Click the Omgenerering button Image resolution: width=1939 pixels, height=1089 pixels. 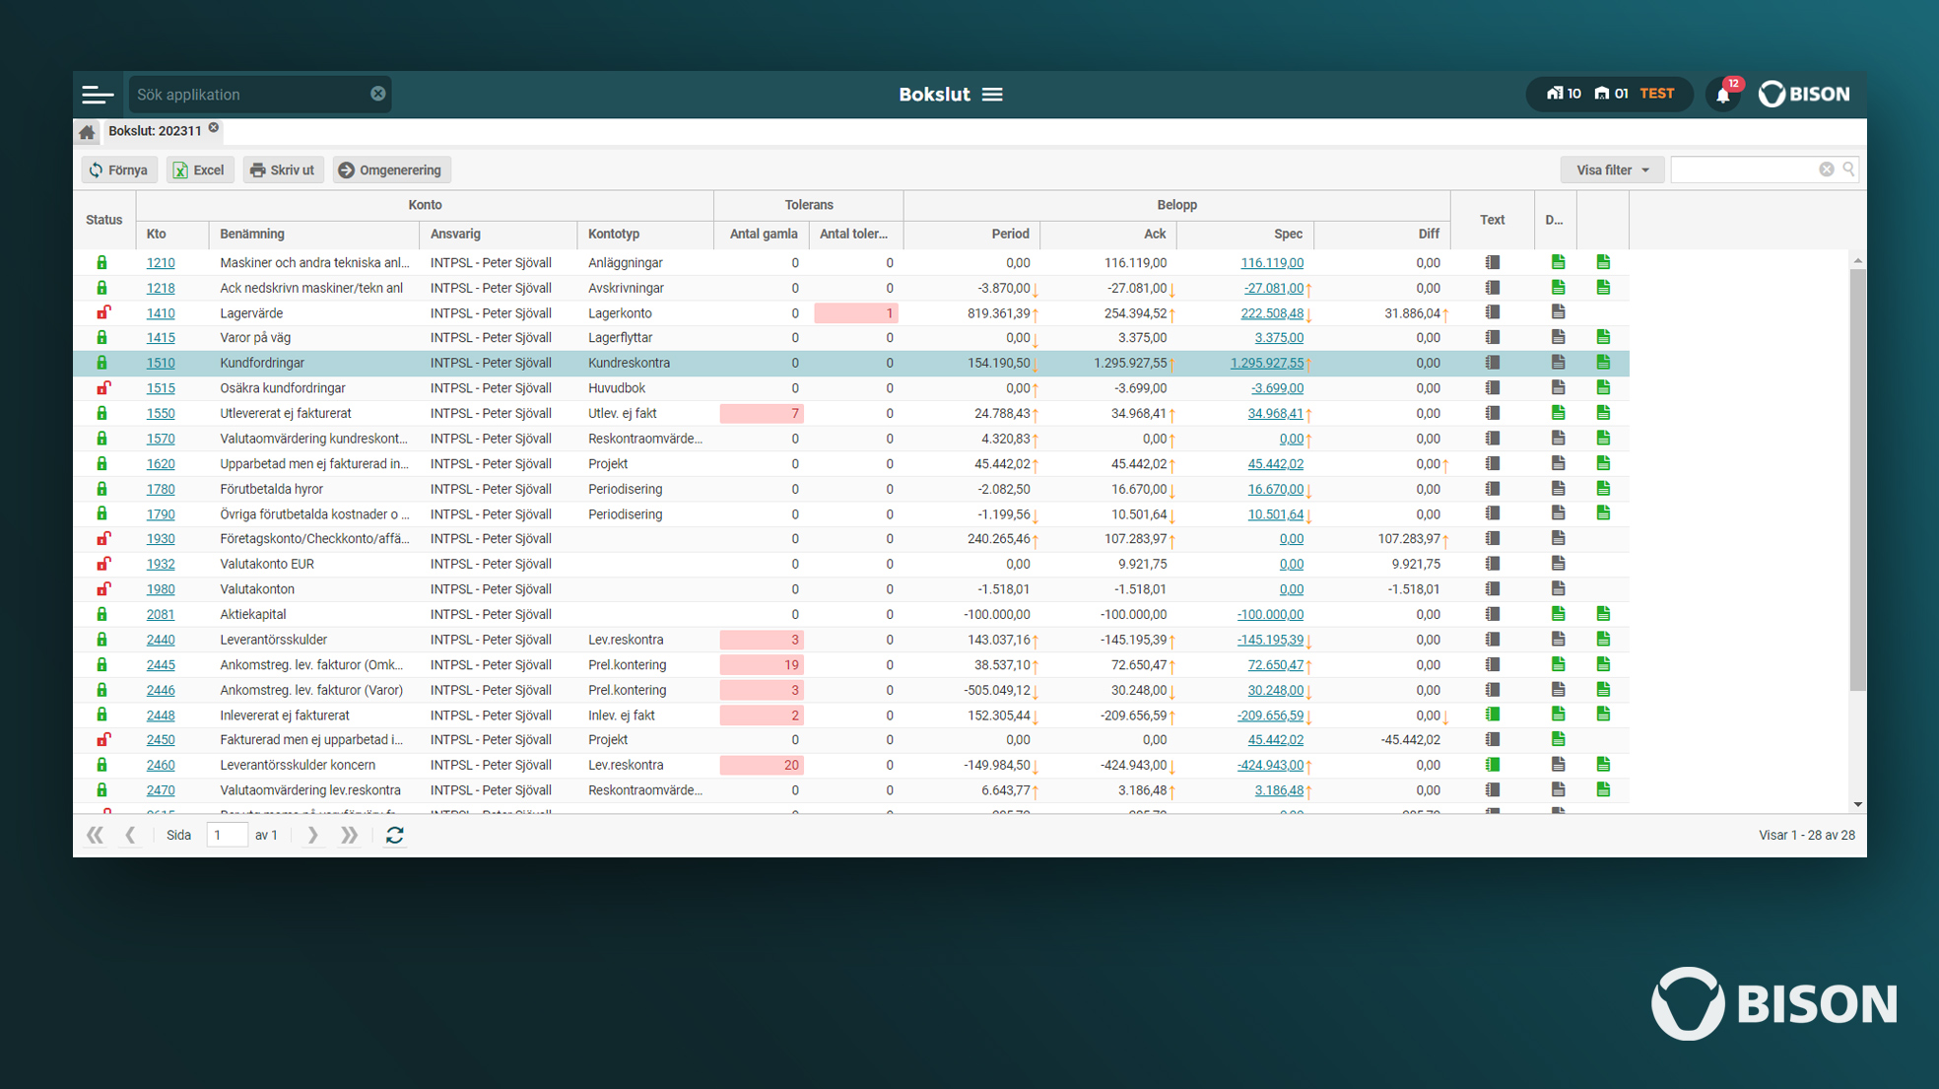coord(391,170)
